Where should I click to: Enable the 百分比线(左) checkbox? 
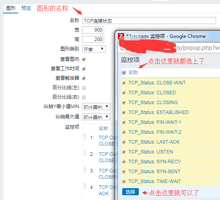84,88
